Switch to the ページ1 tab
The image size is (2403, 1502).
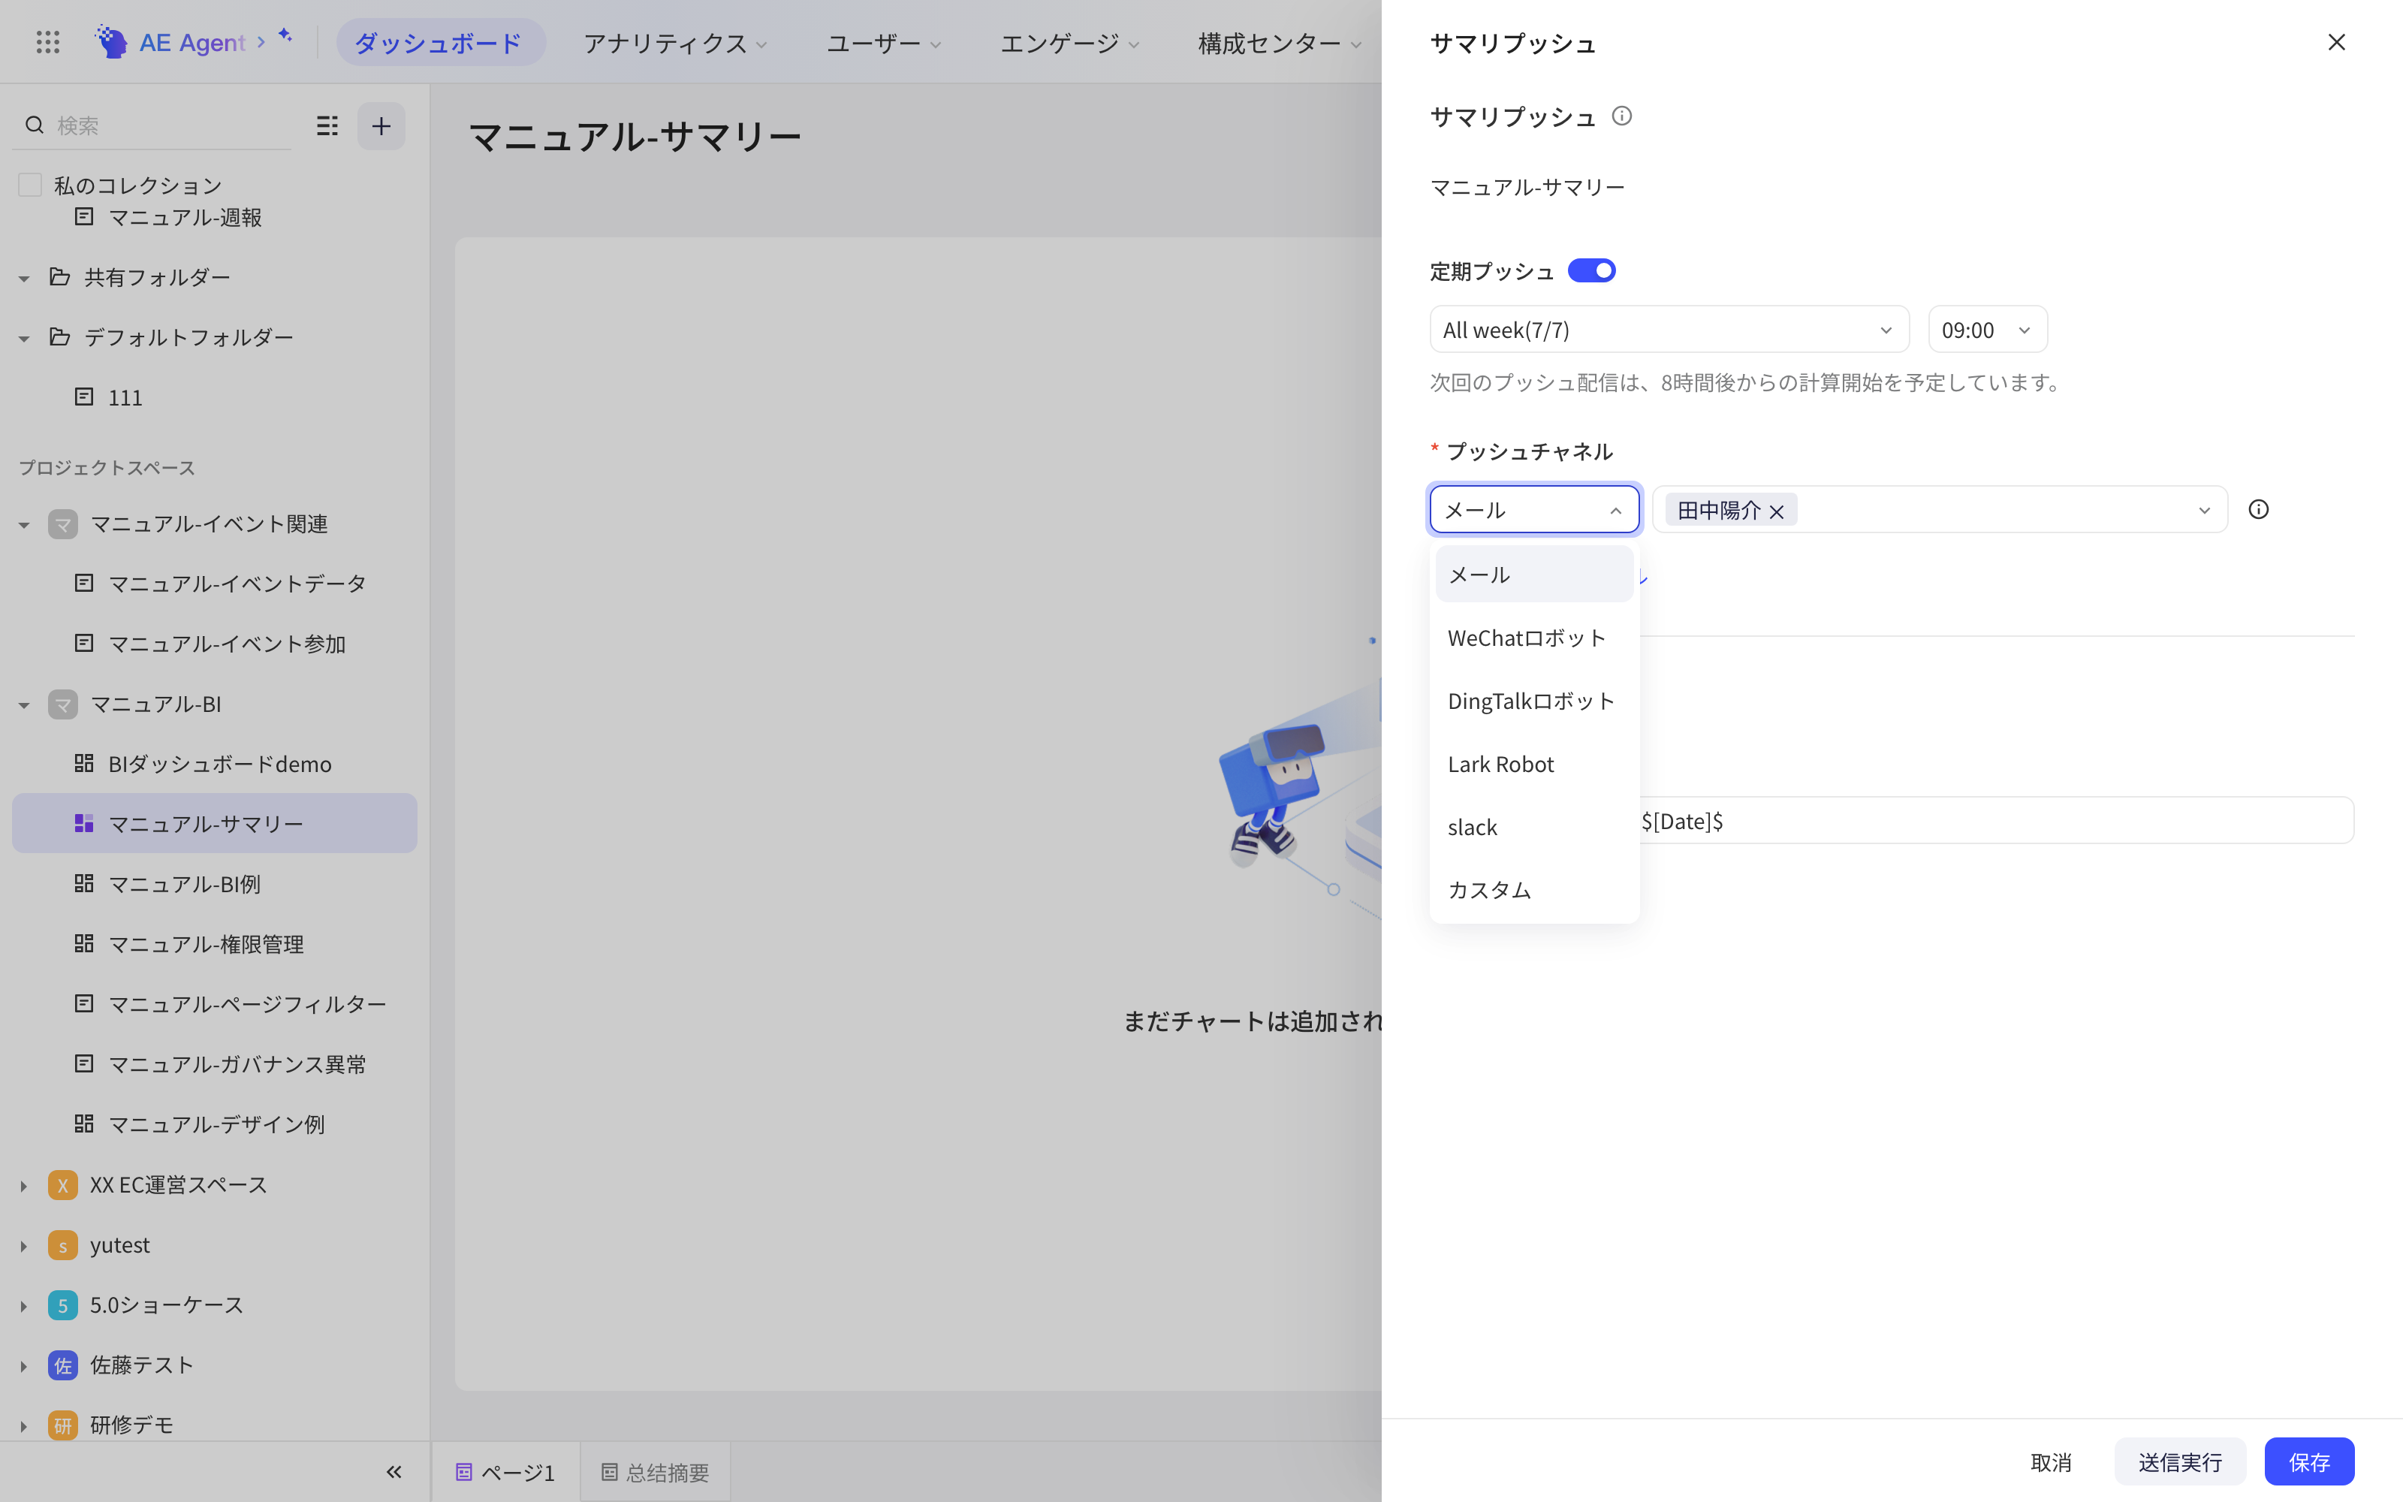(506, 1472)
